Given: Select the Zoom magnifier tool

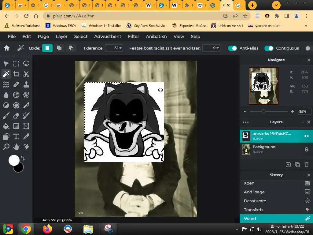Looking at the screenshot, I should tap(6, 147).
